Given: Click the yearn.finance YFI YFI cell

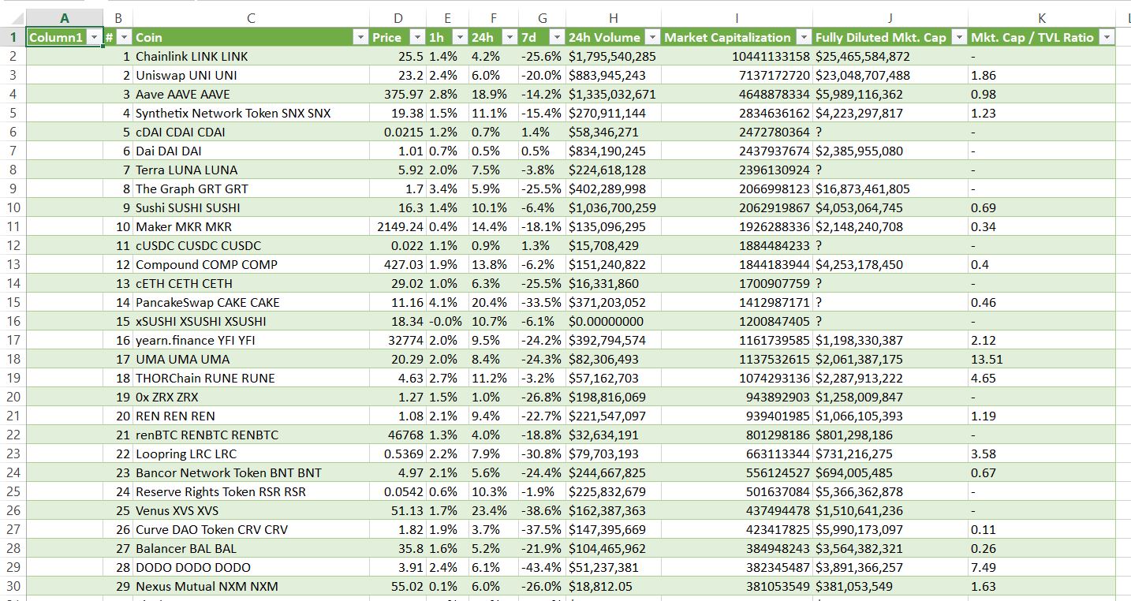Looking at the screenshot, I should pyautogui.click(x=251, y=340).
